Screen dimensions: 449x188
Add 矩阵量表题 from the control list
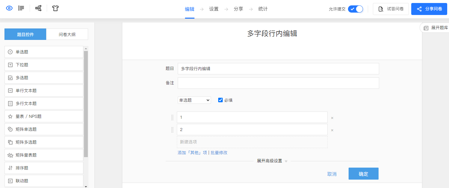(44, 155)
